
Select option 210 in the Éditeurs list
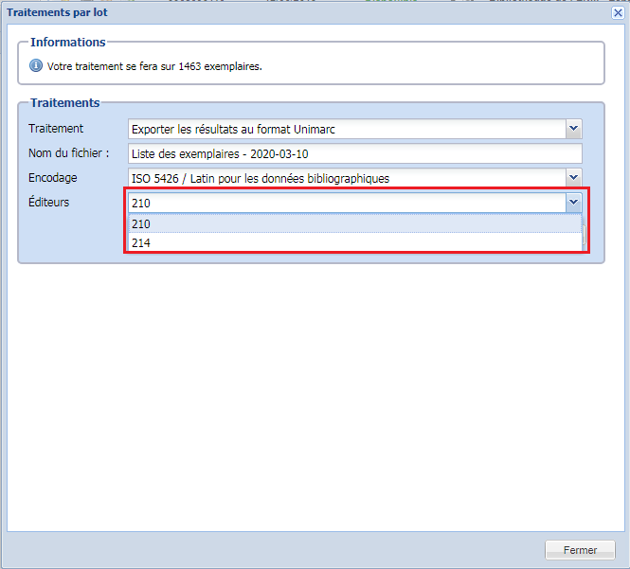point(354,223)
